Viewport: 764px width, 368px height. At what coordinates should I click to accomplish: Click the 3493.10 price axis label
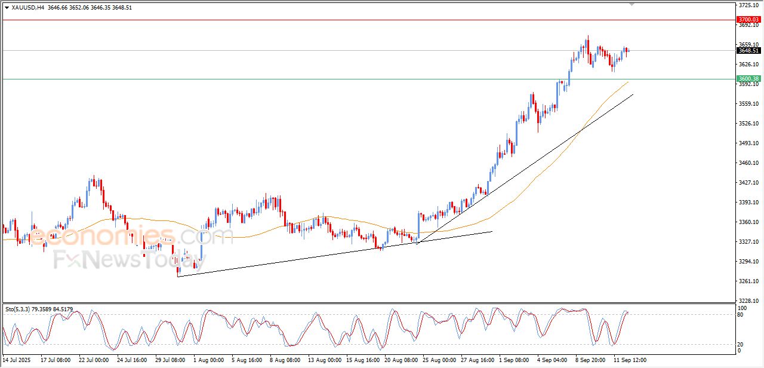click(748, 143)
